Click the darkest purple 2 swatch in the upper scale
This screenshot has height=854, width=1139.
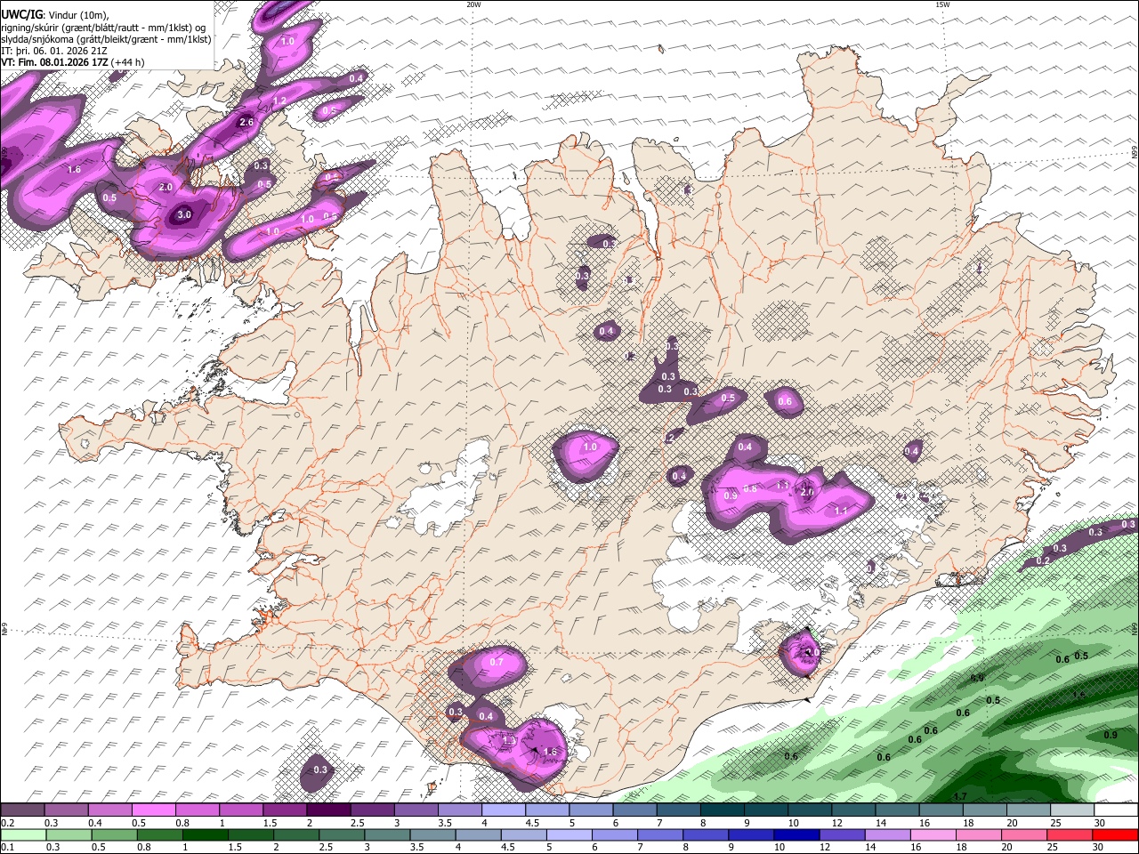click(x=328, y=810)
